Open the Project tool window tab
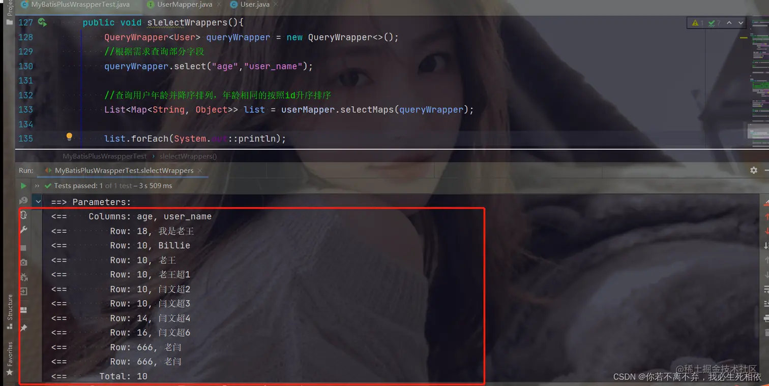 (10, 11)
